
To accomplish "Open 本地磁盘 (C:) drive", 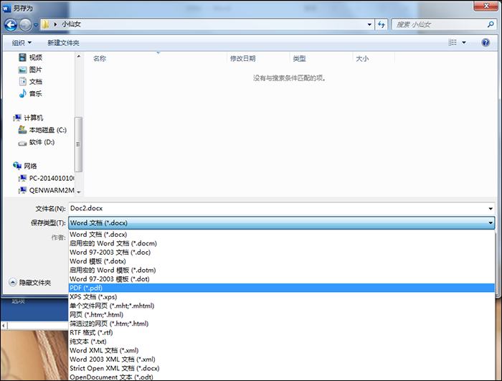I will click(x=42, y=130).
